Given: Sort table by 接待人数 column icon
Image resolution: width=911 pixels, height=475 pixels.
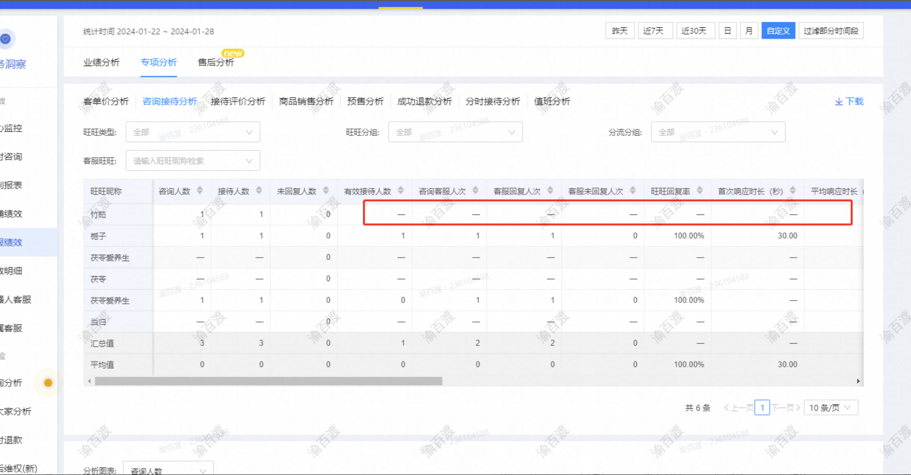Looking at the screenshot, I should [x=259, y=190].
